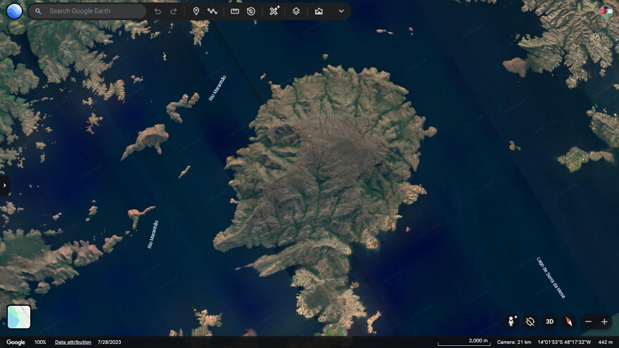Click the Google Earth logo button
Image resolution: width=619 pixels, height=348 pixels.
(x=14, y=11)
